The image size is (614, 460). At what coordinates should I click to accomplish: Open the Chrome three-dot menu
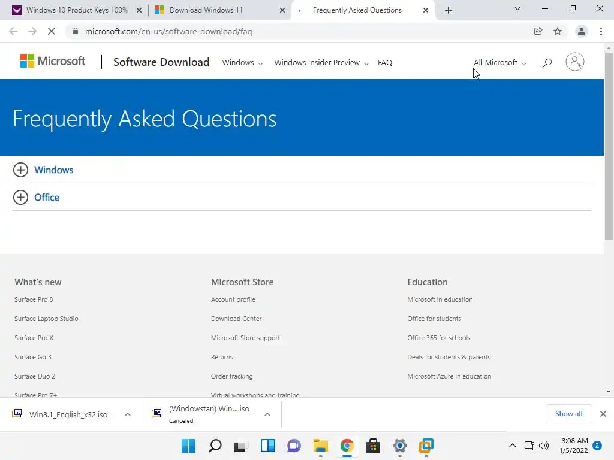601,31
